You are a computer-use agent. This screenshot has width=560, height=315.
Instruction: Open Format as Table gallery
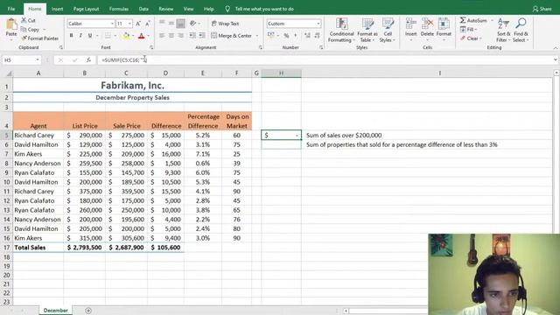[x=367, y=30]
